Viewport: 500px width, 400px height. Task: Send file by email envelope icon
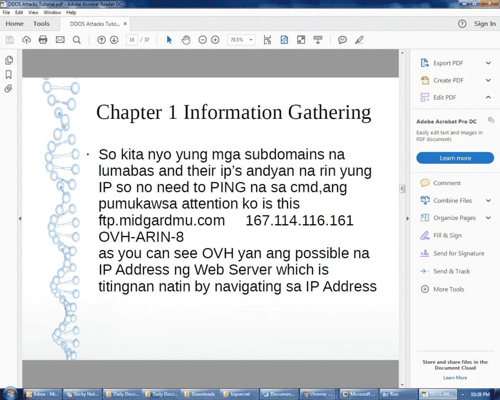click(x=60, y=40)
